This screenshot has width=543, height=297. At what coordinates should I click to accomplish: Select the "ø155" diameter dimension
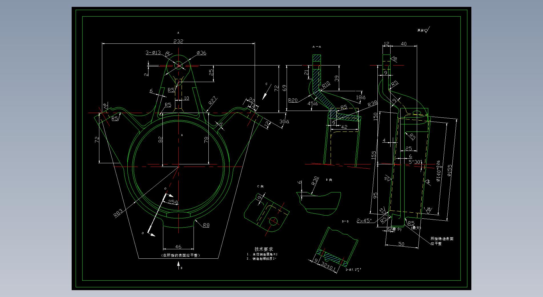450,170
